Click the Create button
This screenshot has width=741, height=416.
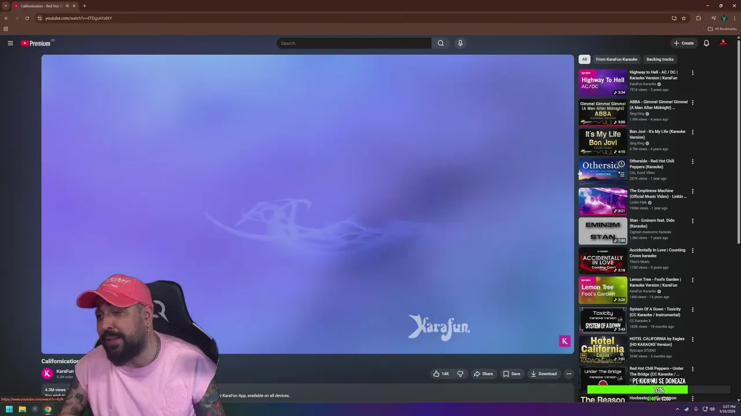coord(684,43)
